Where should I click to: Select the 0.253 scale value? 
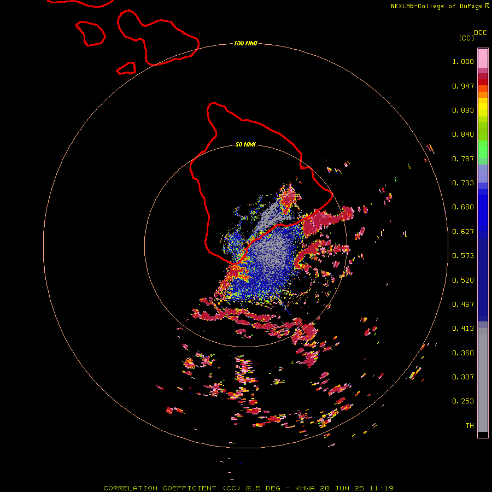coord(463,401)
